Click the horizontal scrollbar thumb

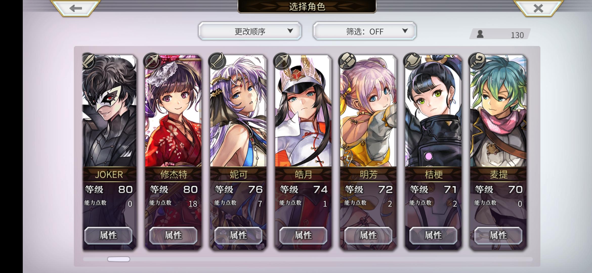[119, 259]
